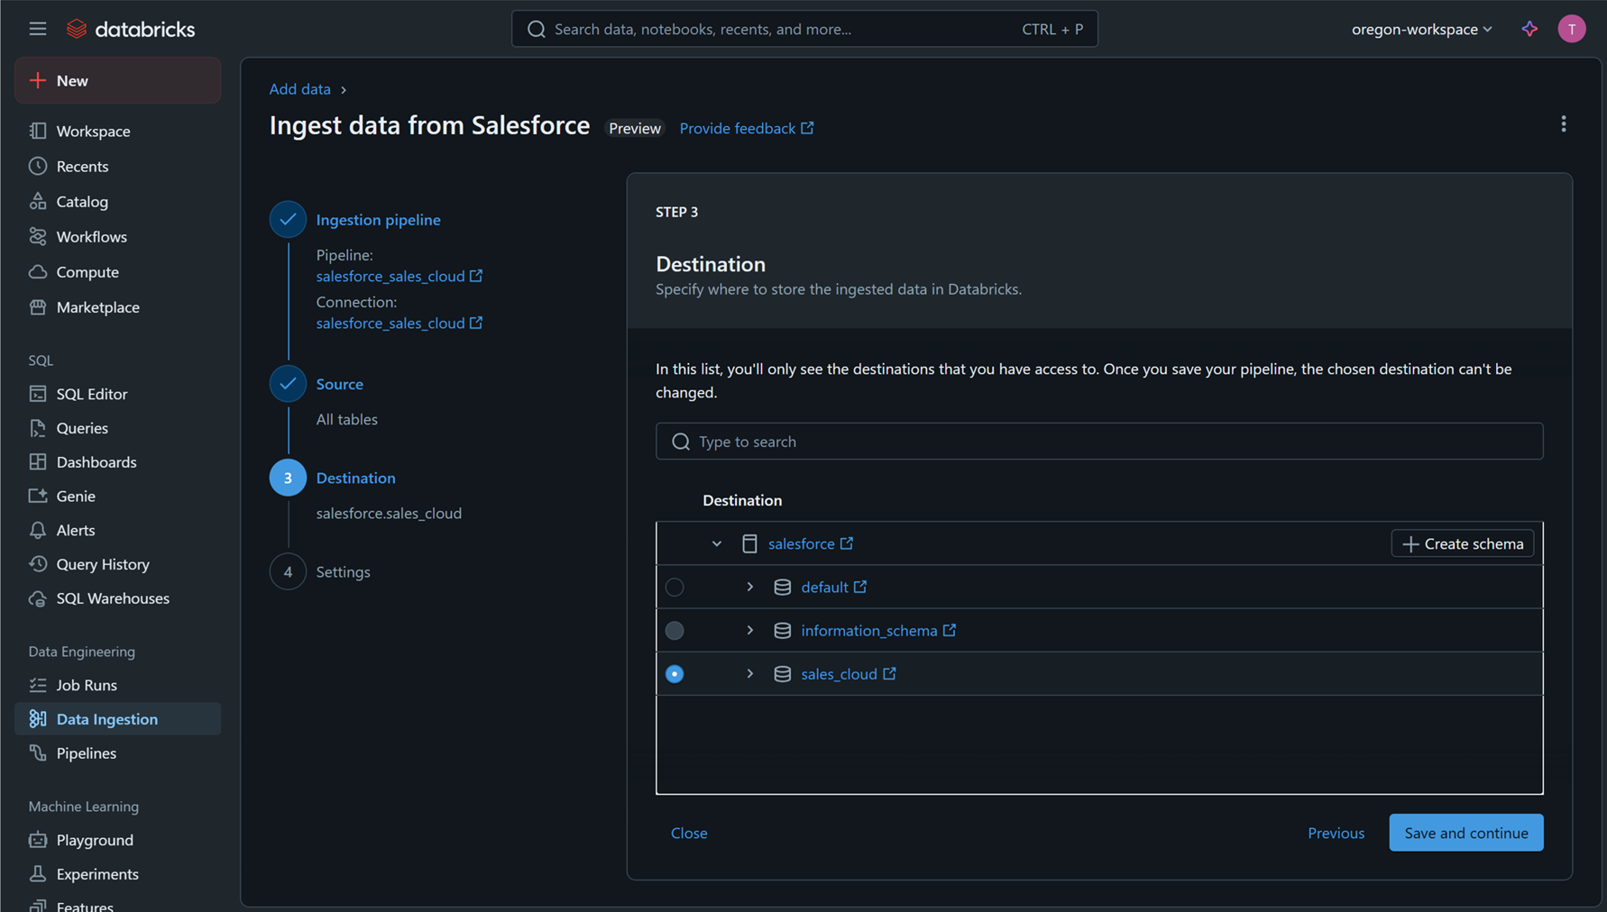Click the New button
1607x912 pixels.
[118, 80]
